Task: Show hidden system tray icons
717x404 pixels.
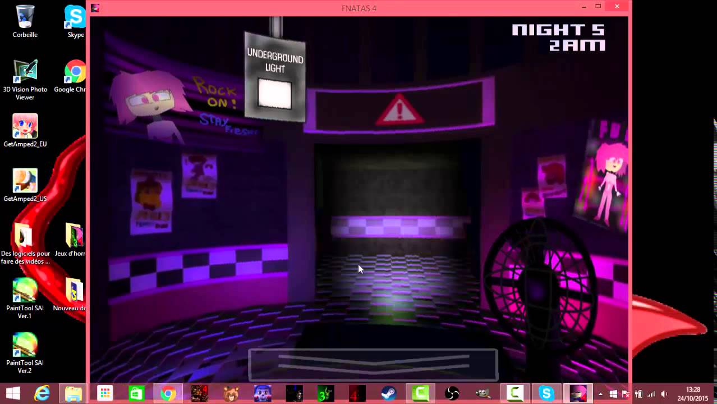Action: [x=600, y=394]
